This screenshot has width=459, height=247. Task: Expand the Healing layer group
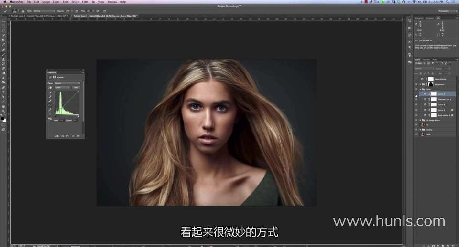(421, 130)
